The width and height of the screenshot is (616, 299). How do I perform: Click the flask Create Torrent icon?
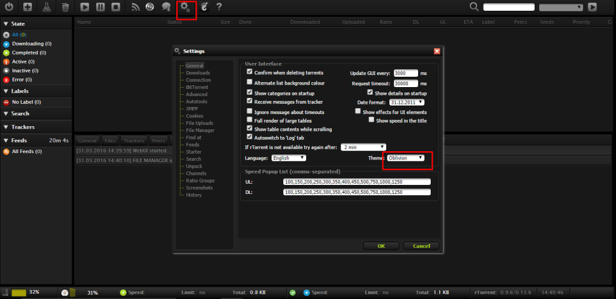pyautogui.click(x=46, y=7)
